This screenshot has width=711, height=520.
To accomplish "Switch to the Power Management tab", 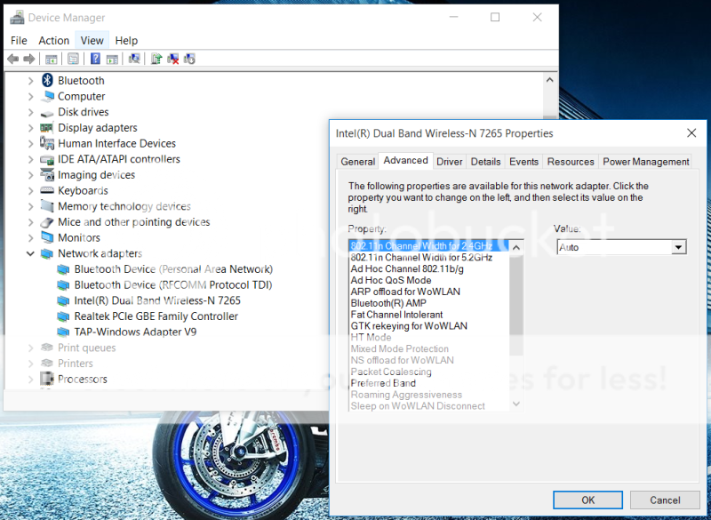I will click(645, 162).
